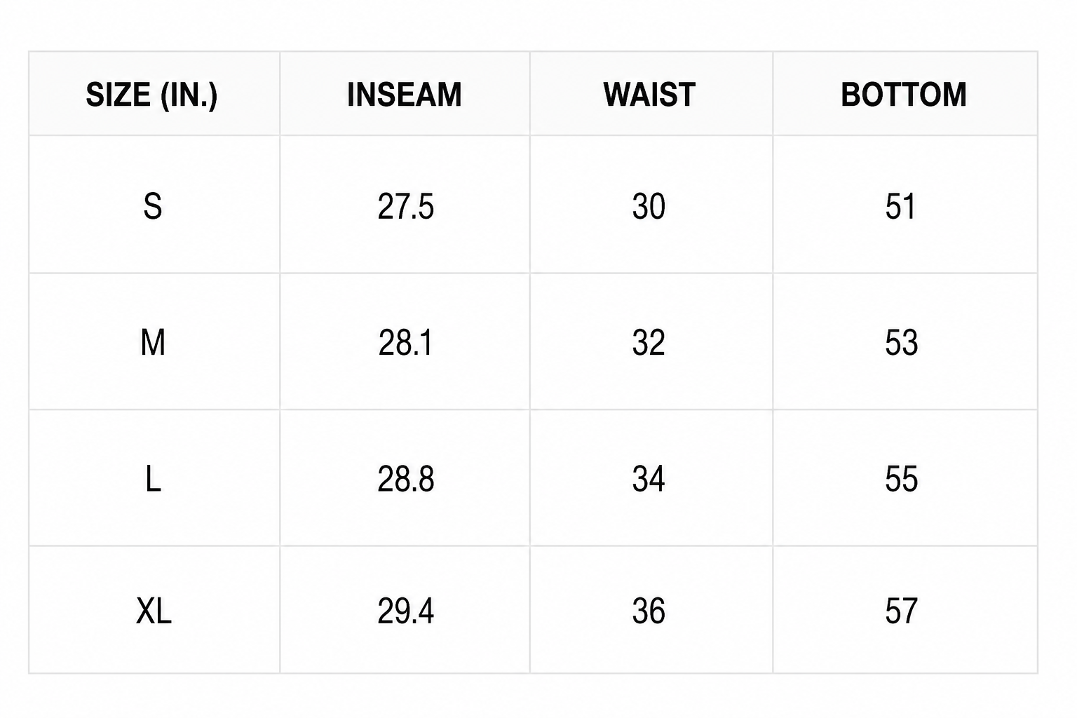Viewport: 1077px width, 718px height.
Task: Click inseam value 27.5
Action: coord(405,207)
